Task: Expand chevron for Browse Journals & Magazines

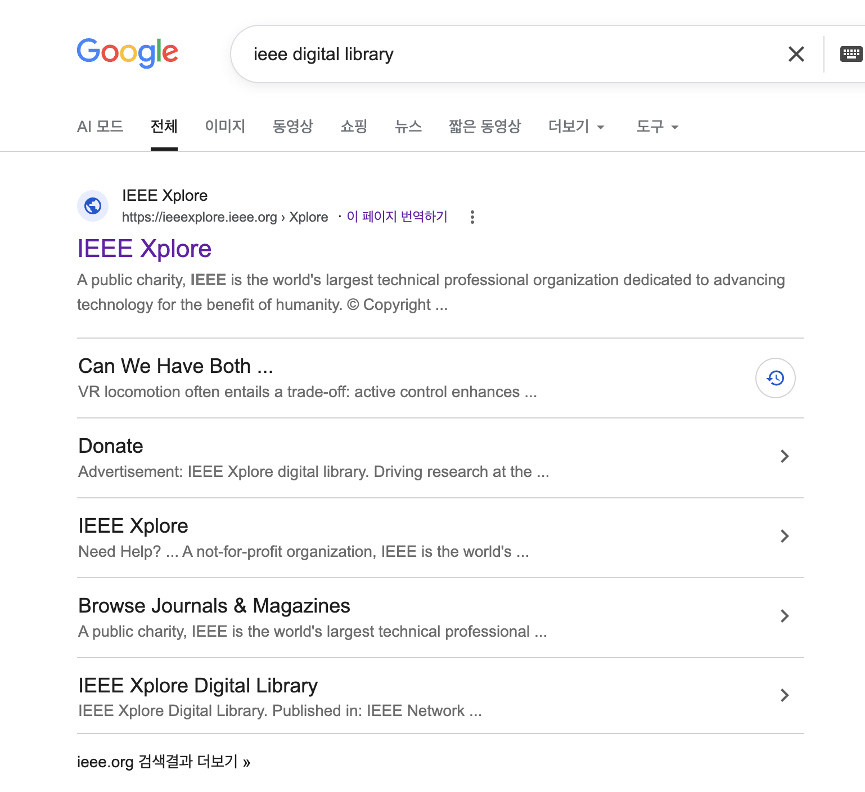Action: tap(785, 616)
